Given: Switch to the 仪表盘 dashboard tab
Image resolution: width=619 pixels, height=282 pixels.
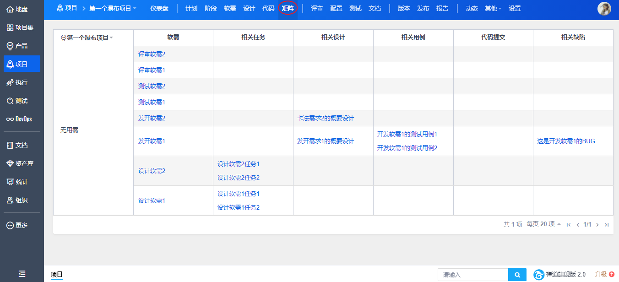Looking at the screenshot, I should tap(159, 8).
